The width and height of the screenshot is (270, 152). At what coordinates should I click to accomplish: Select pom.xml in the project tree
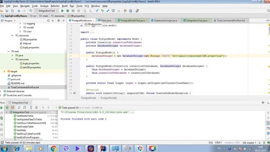pos(16,79)
